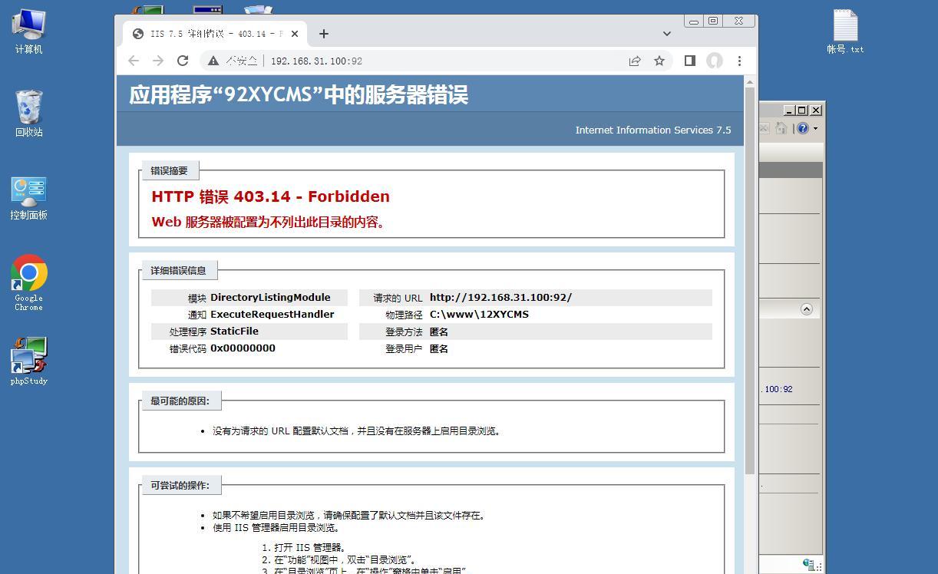Click the .100:92 link in IIS Manager

(778, 389)
